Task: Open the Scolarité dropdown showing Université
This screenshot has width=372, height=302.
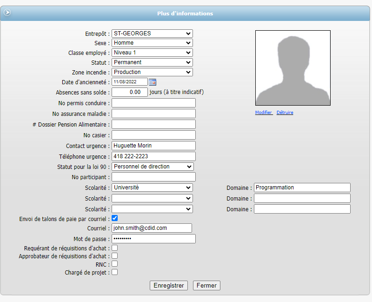Action: pos(153,188)
